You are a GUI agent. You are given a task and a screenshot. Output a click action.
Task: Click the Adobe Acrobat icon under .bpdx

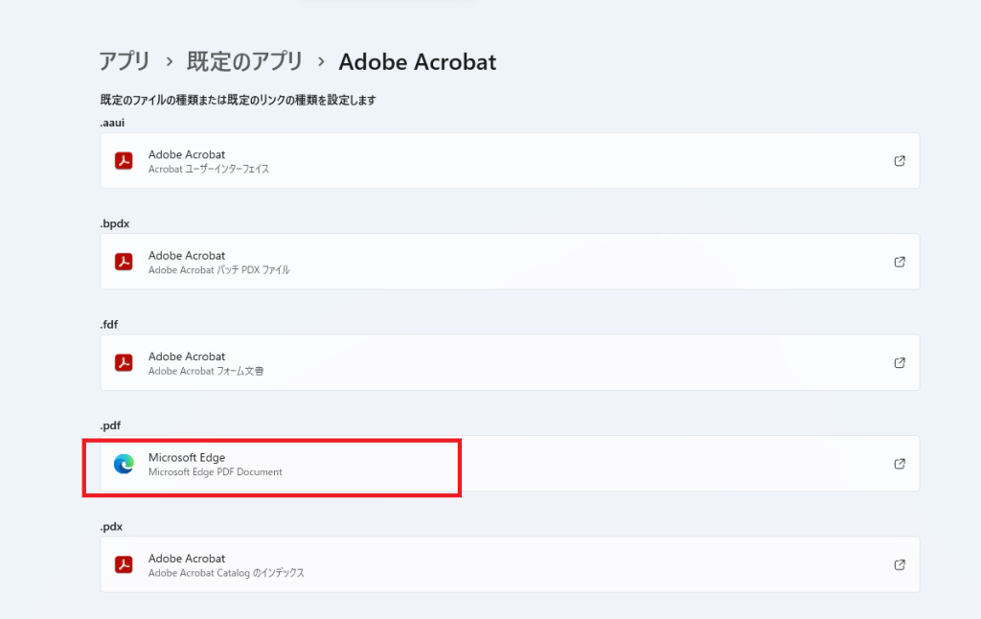124,262
